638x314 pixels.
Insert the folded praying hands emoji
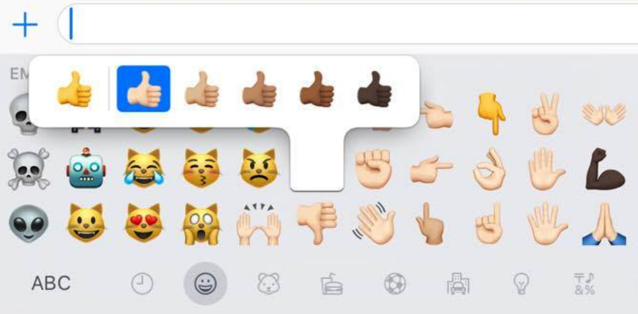[x=605, y=225]
